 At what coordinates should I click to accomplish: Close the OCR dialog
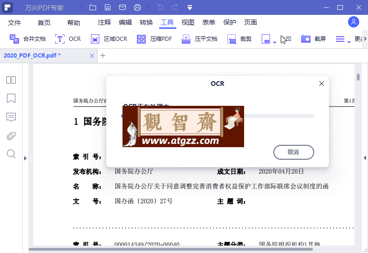tap(322, 84)
